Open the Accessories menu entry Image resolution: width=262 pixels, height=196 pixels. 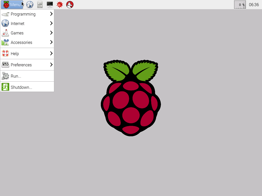pos(27,43)
